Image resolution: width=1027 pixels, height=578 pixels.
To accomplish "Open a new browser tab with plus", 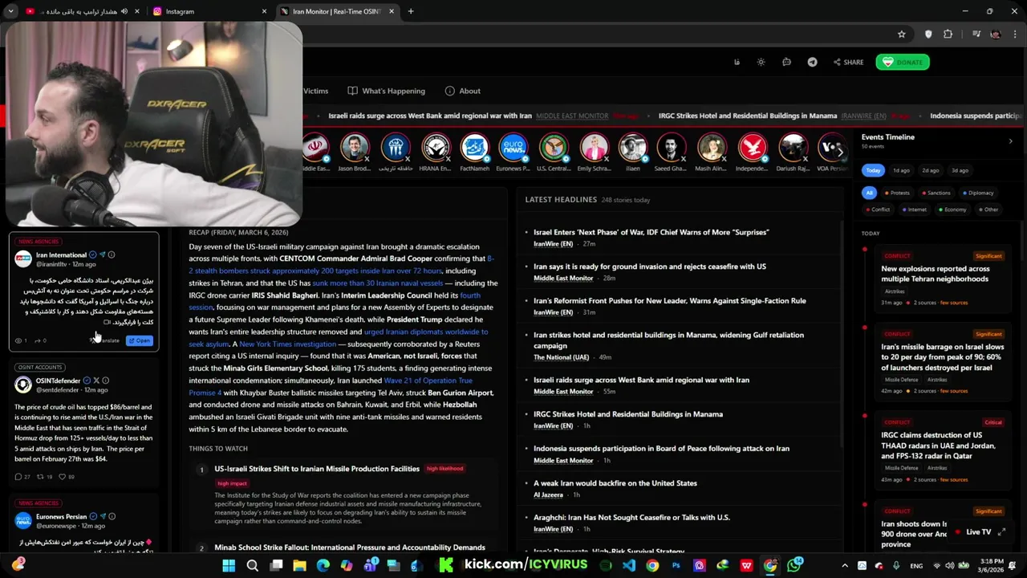I will [x=411, y=11].
